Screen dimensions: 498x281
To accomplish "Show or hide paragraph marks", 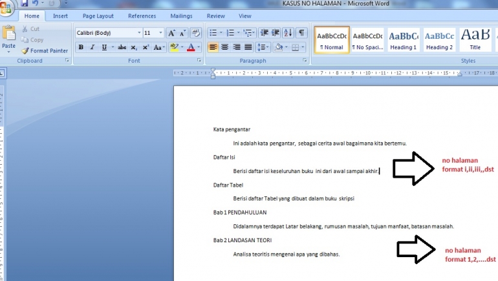I will click(301, 33).
